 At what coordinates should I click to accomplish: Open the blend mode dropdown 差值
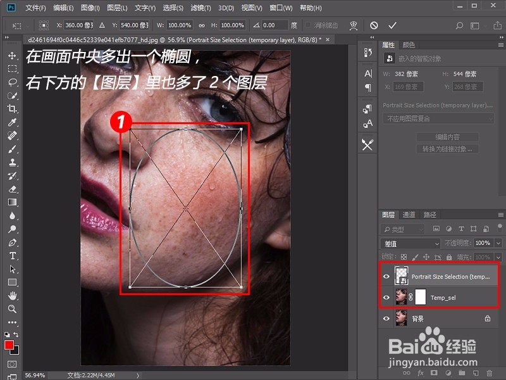pos(410,243)
